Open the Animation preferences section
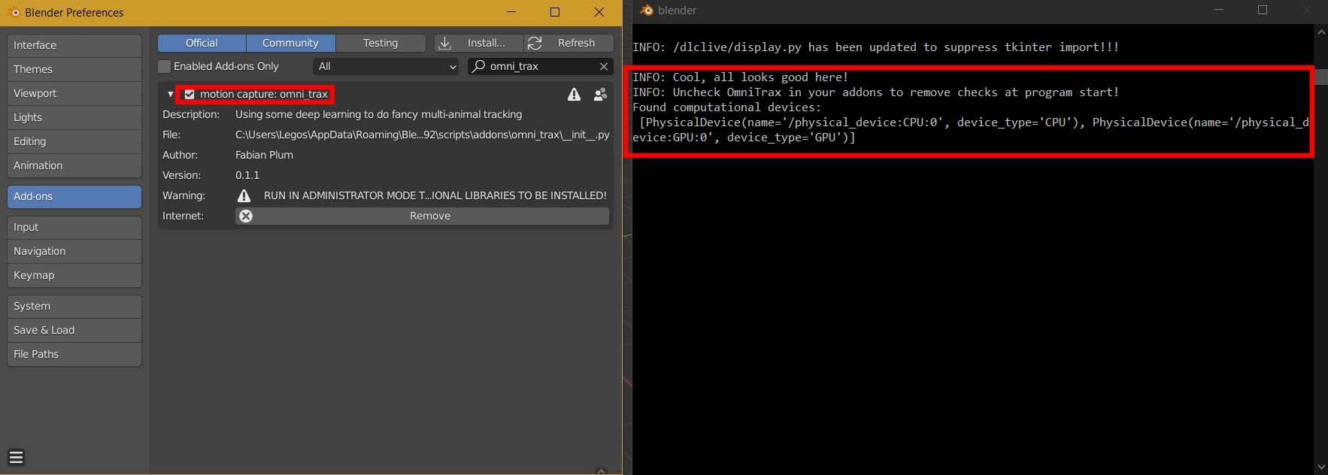 (74, 165)
